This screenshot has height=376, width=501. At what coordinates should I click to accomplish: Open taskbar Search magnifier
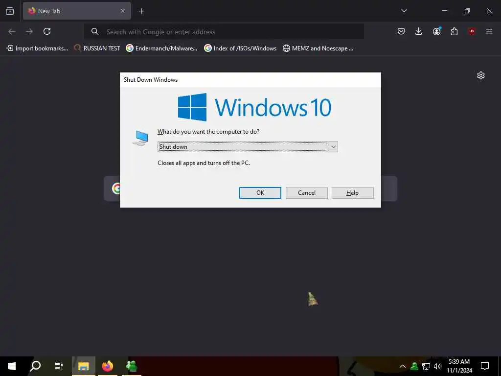(35, 366)
